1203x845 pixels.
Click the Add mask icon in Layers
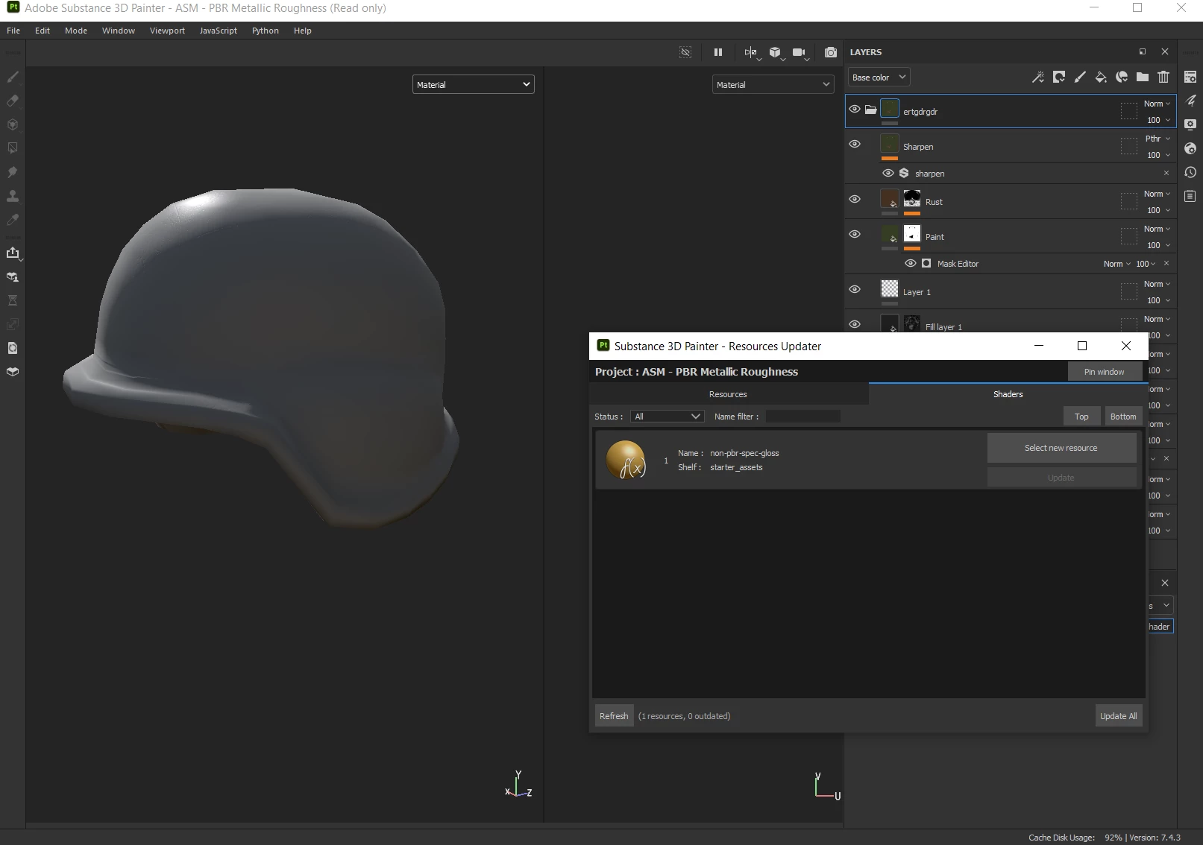click(x=1059, y=77)
